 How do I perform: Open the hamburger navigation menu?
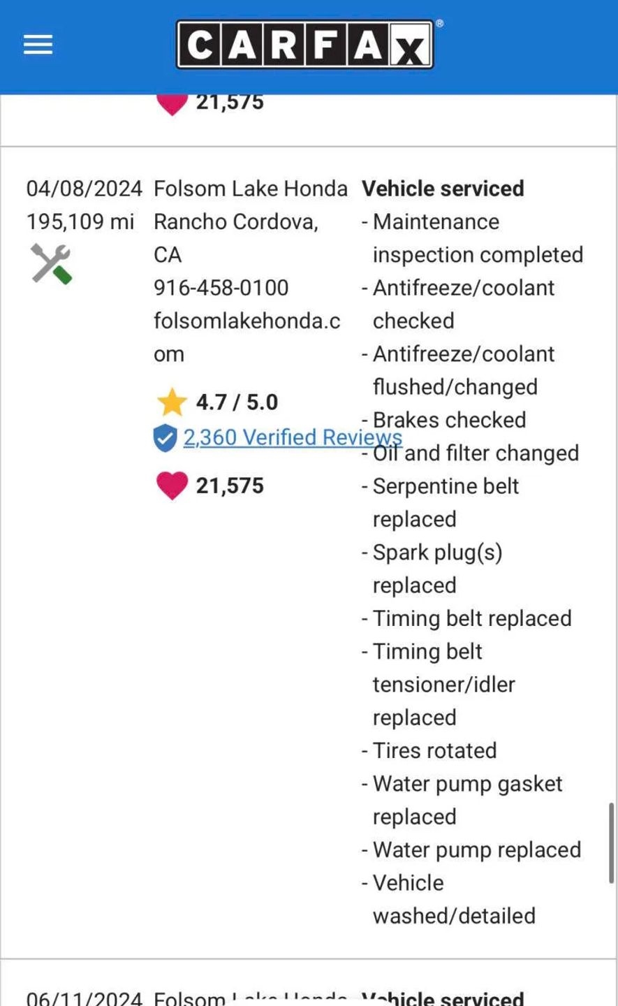(x=38, y=45)
